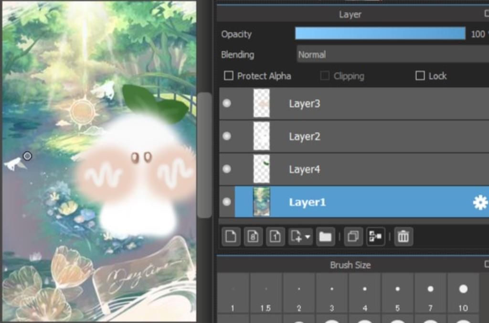Screen dimensions: 489x323
Task: Click the Layer1 thumbnail
Action: pos(261,202)
